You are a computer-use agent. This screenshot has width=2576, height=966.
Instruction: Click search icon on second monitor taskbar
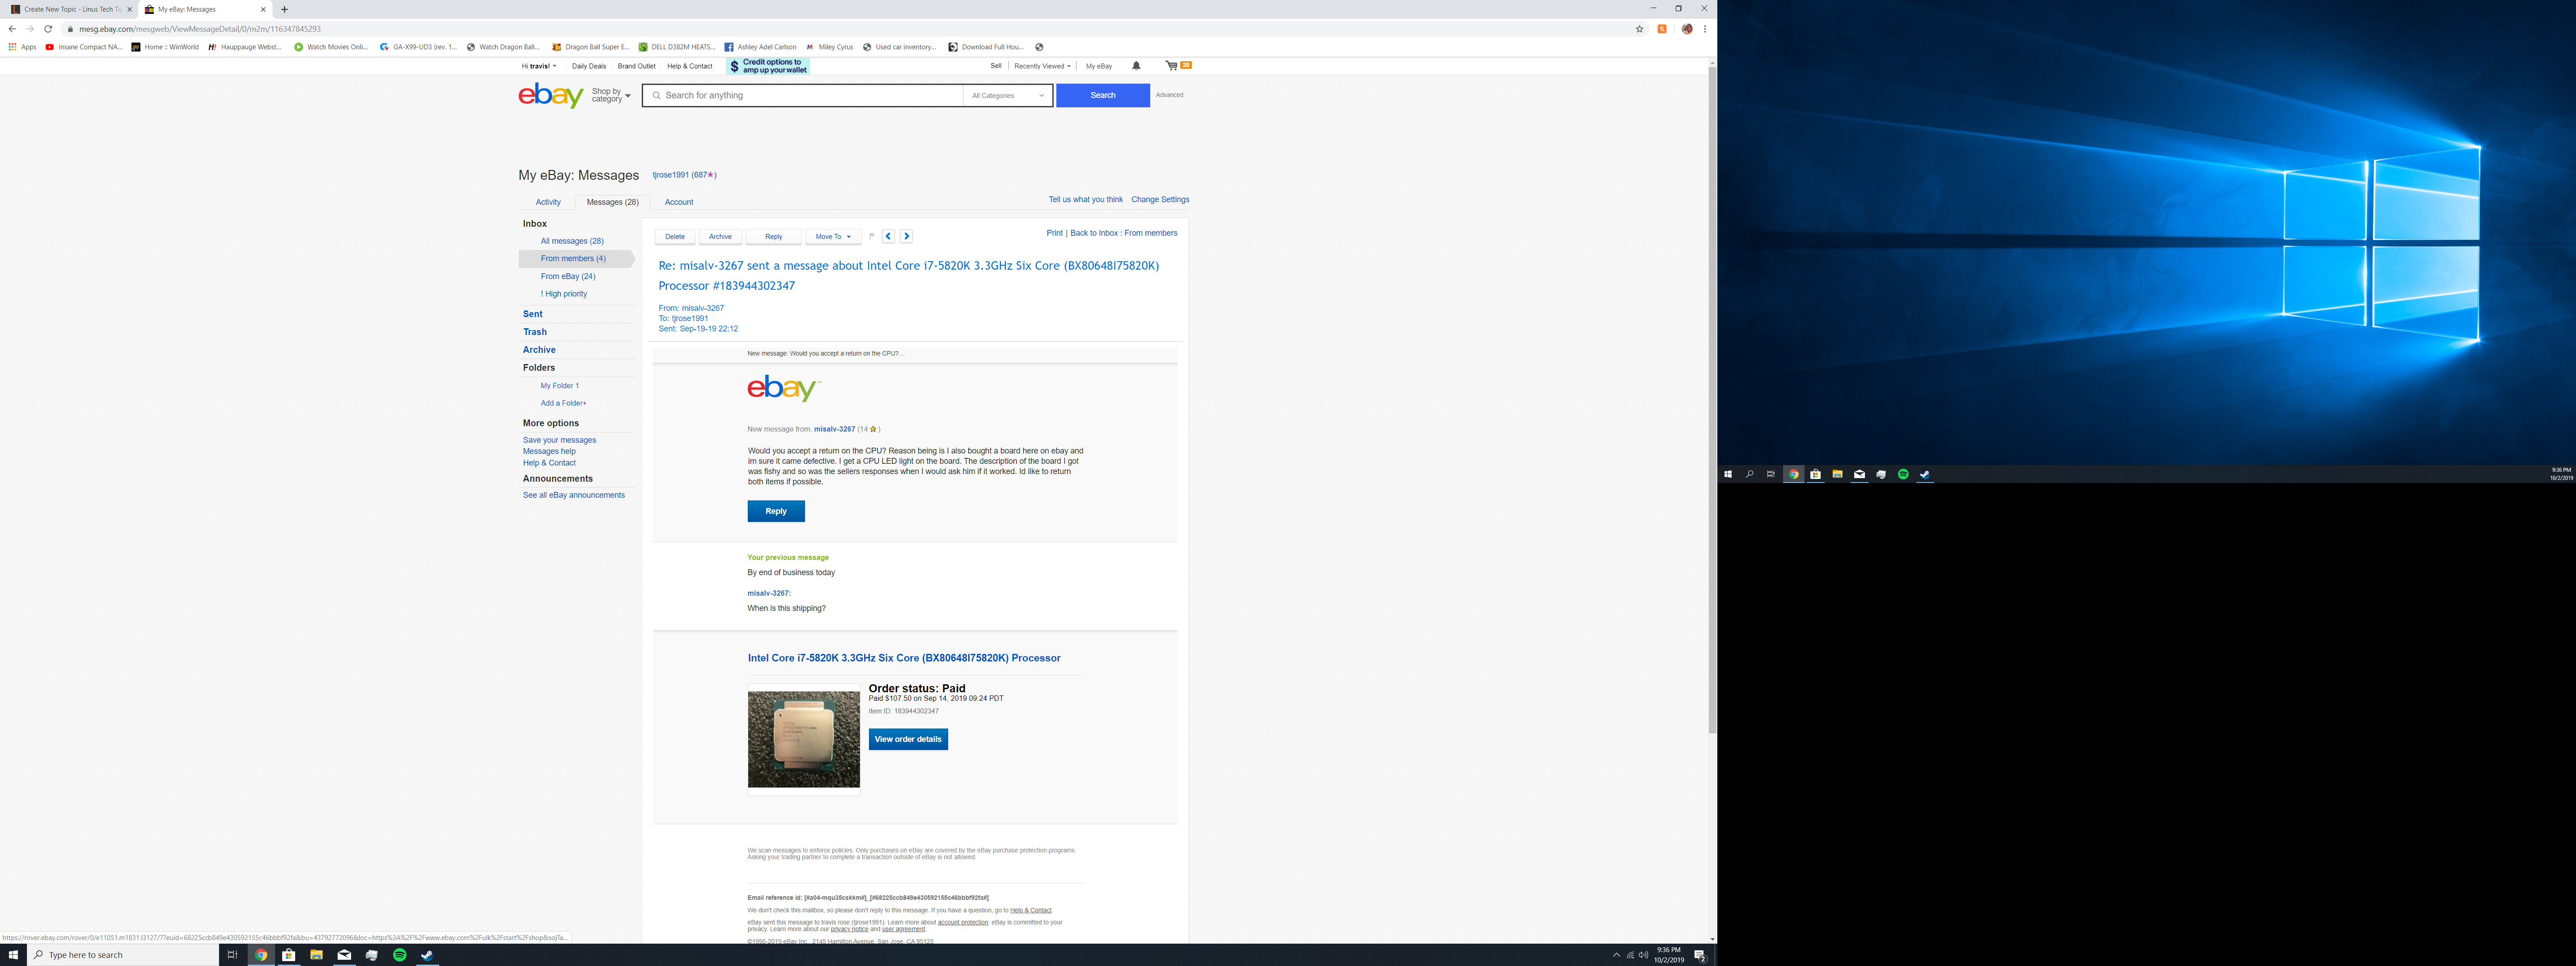pos(1749,474)
